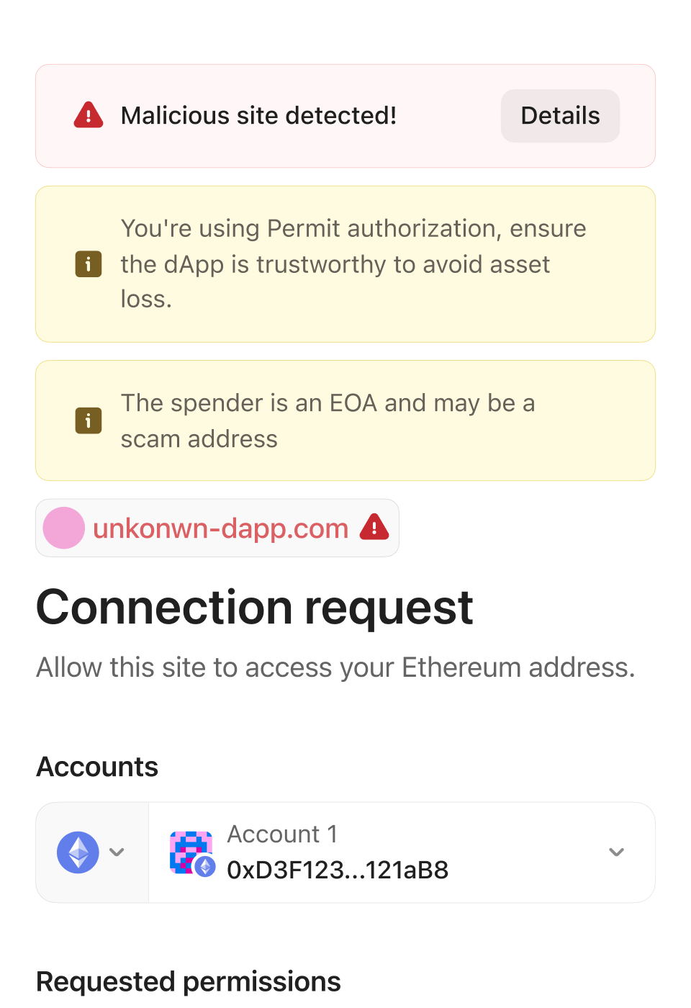Click the Ethereum network logo
Screen dimensions: 691x1008
(x=78, y=852)
